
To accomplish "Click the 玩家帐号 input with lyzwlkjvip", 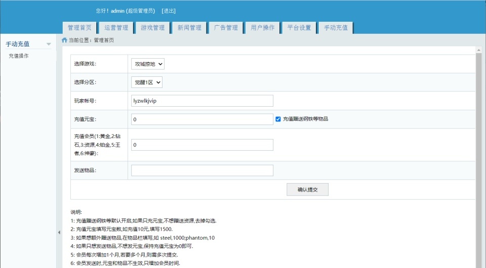I will click(x=202, y=101).
